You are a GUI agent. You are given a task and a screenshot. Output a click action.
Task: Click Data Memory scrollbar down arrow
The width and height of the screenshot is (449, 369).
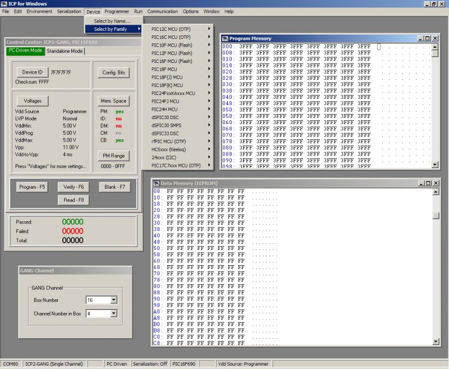[x=436, y=341]
